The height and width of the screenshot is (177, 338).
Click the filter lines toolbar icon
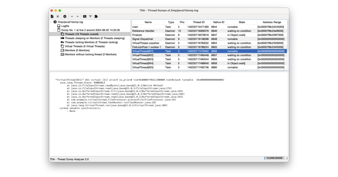[x=90, y=17]
